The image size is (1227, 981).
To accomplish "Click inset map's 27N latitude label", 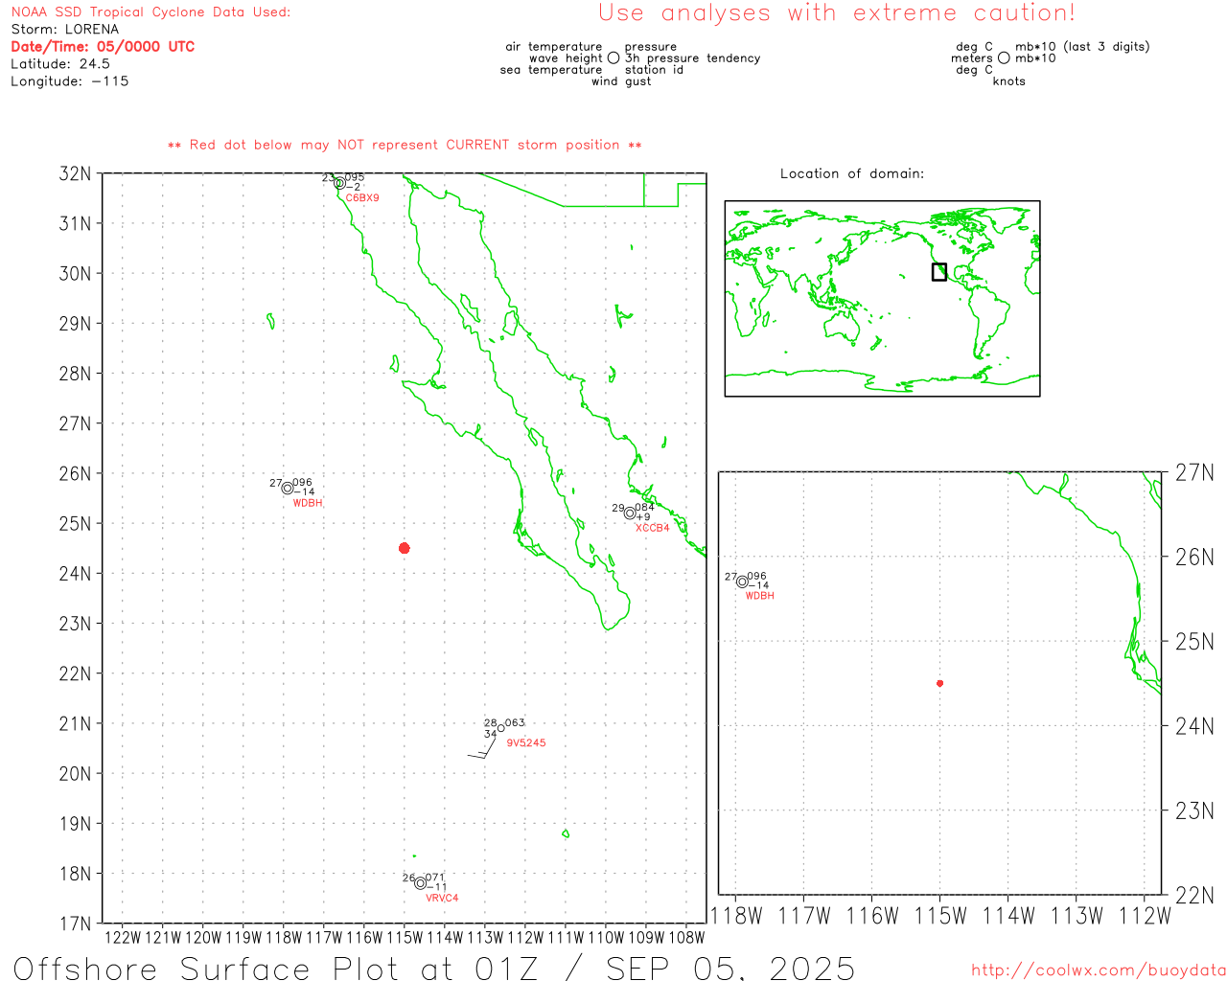I will pos(1194,472).
